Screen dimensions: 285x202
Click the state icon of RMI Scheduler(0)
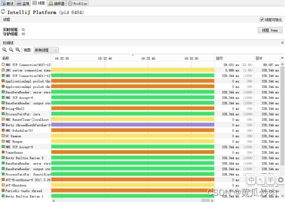coord(3,130)
